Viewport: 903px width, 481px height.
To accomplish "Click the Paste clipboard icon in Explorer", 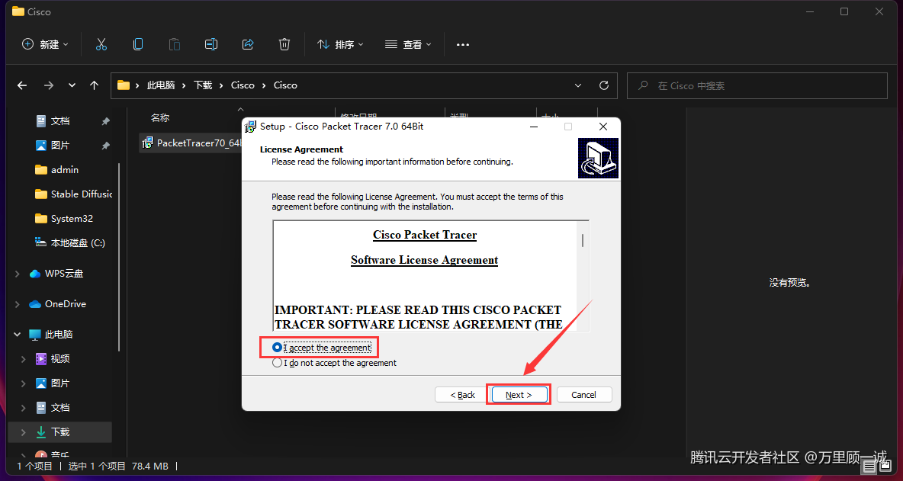I will tap(175, 44).
